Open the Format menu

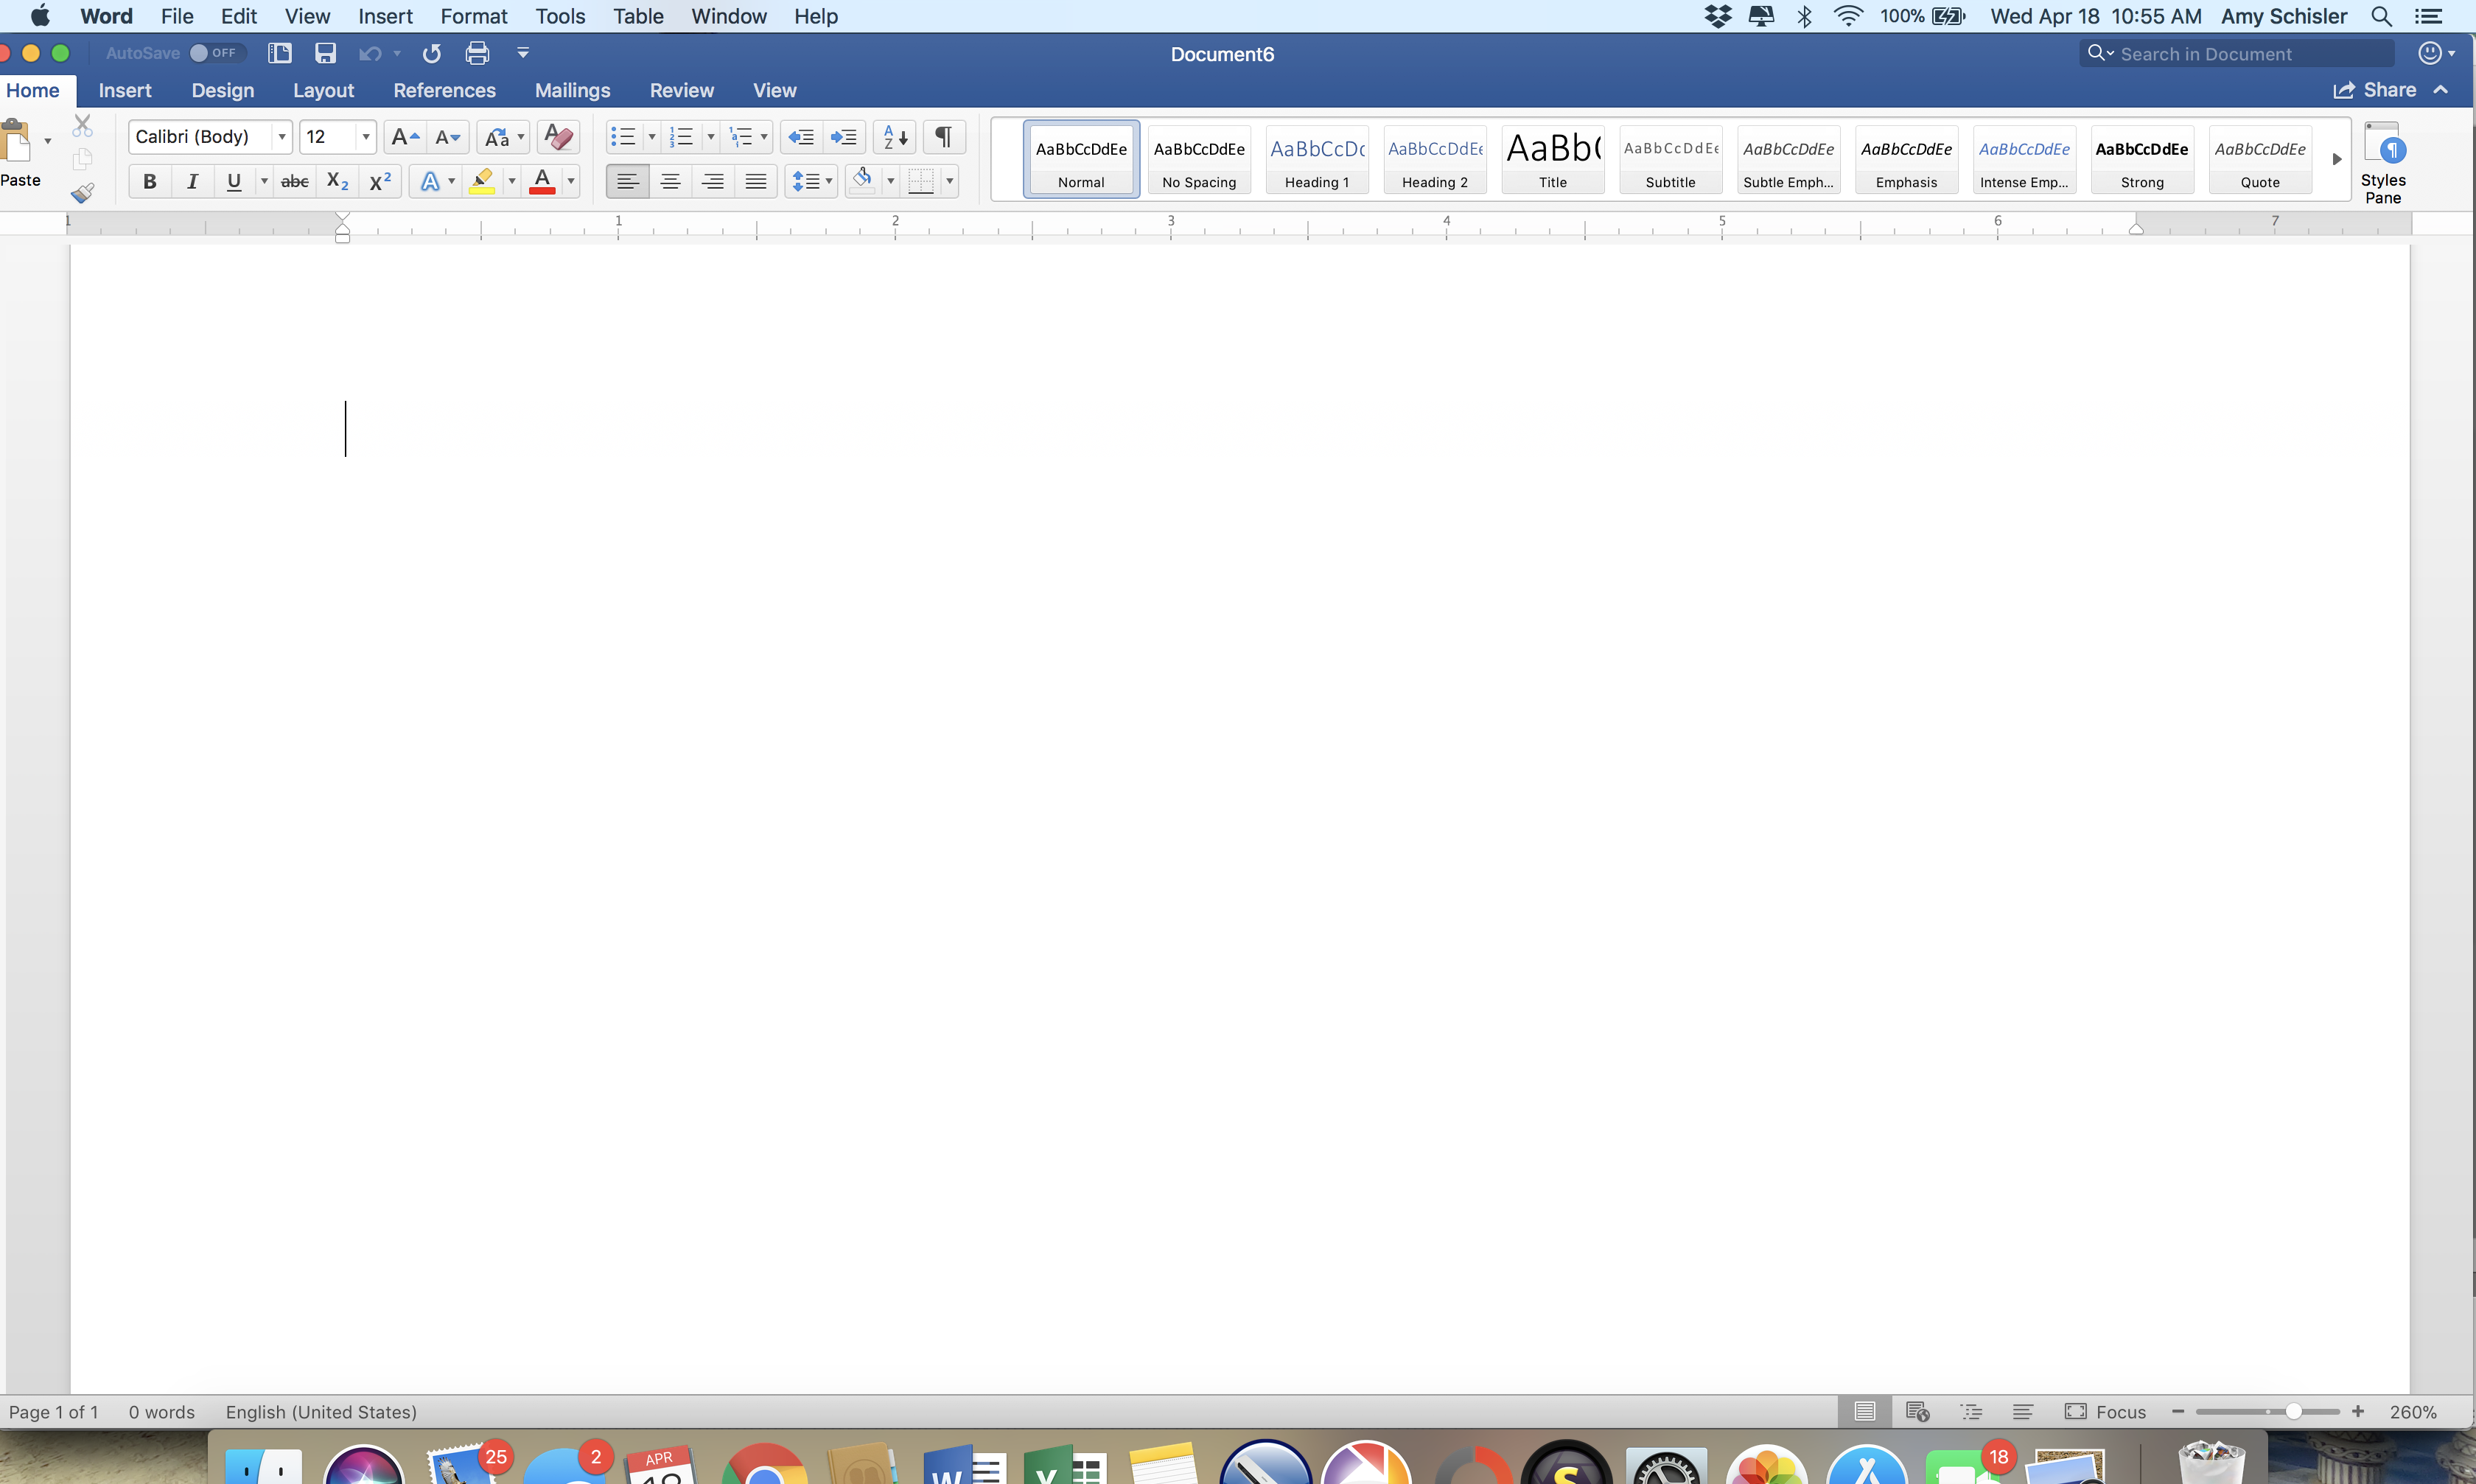[474, 16]
